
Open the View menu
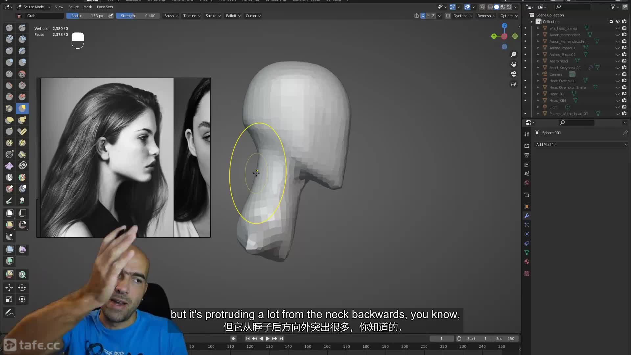[59, 7]
